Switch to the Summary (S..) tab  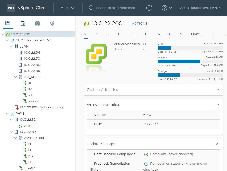(86, 34)
